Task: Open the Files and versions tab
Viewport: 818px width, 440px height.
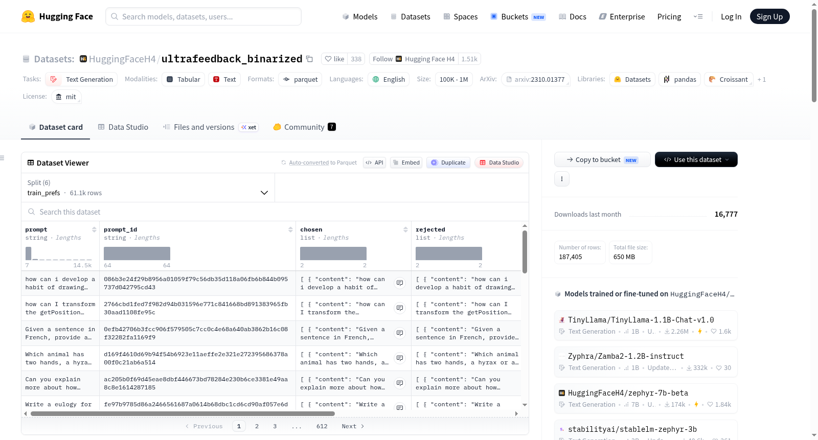Action: [210, 127]
